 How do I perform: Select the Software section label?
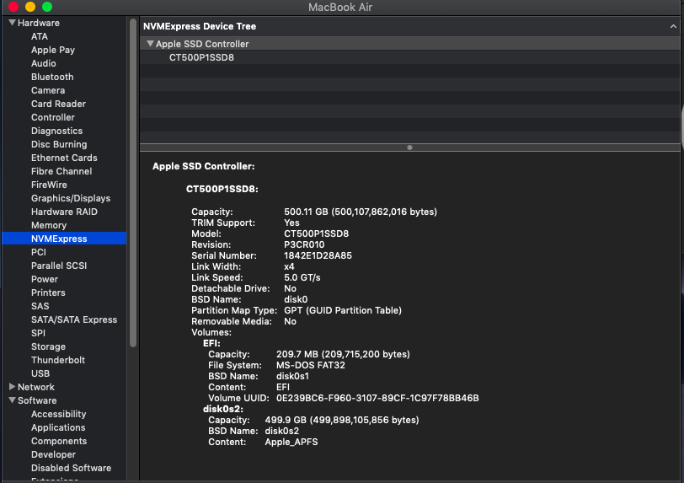coord(37,401)
